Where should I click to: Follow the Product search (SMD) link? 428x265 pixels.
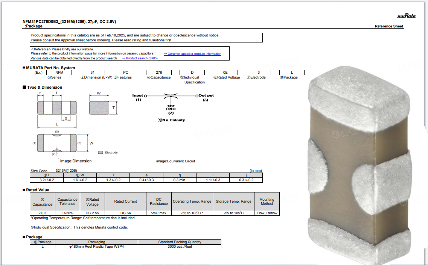coord(140,58)
